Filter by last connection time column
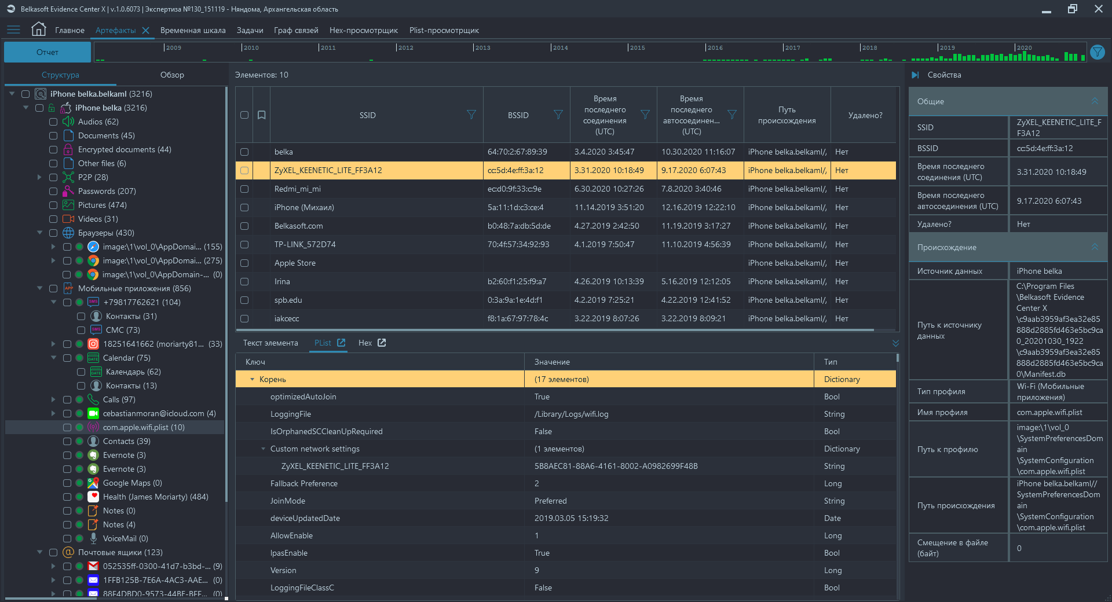The width and height of the screenshot is (1112, 602). [645, 115]
